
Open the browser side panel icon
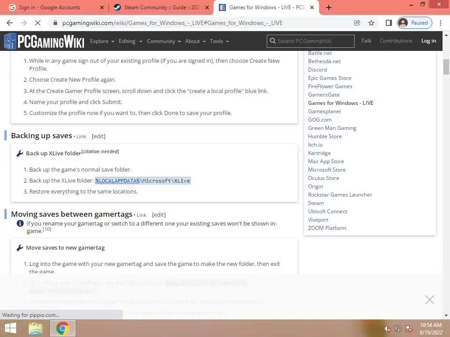click(388, 23)
